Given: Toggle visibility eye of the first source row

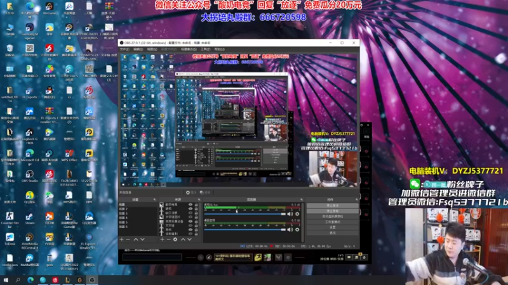Looking at the screenshot, I should point(190,205).
